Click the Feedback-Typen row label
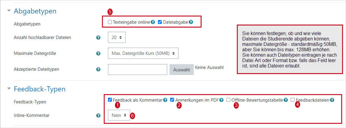Image resolution: width=346 pixels, height=128 pixels. pos(30,102)
